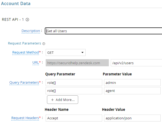
Task: Click the Query Parameter column header
Action: pos(60,74)
